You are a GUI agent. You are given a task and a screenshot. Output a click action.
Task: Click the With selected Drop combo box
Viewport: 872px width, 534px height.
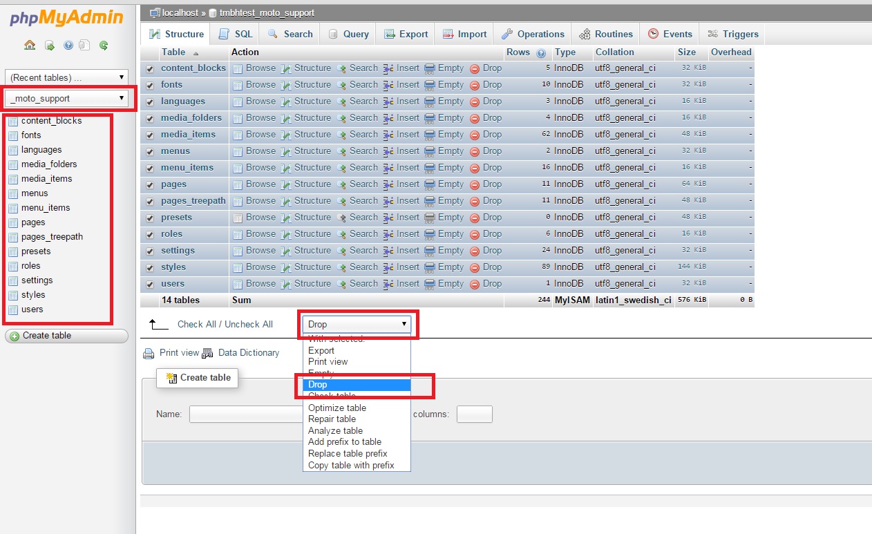click(357, 324)
